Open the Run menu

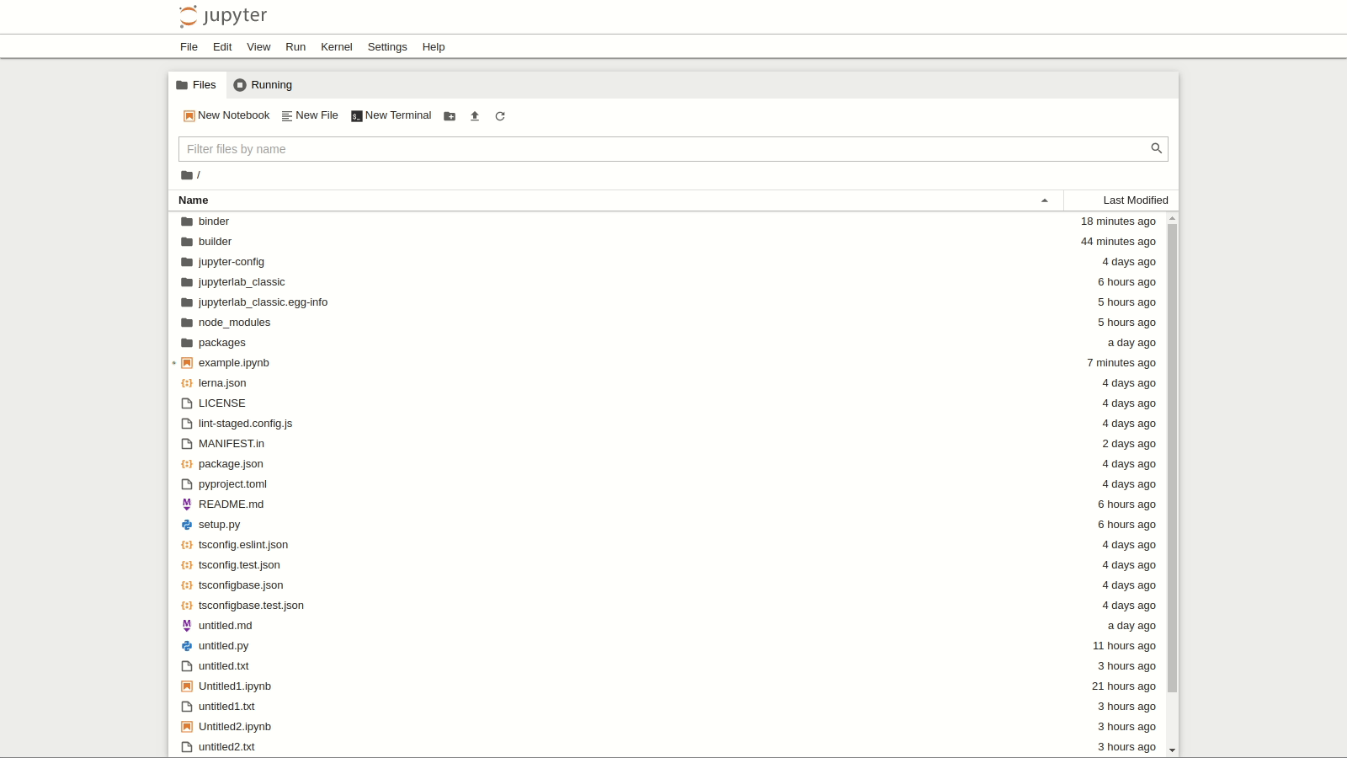[x=295, y=47]
